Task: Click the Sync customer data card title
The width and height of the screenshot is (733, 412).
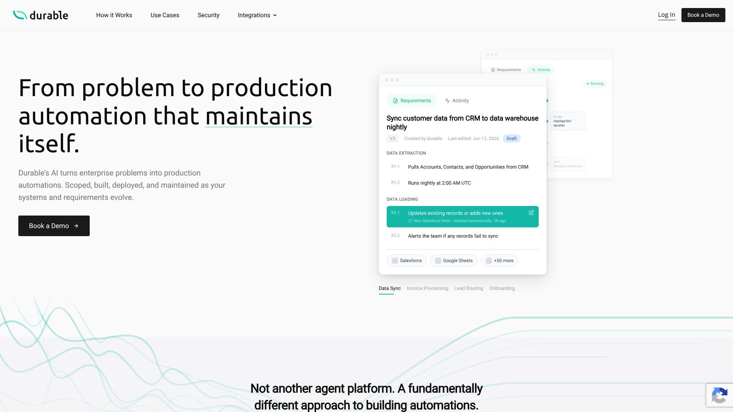Action: (462, 122)
